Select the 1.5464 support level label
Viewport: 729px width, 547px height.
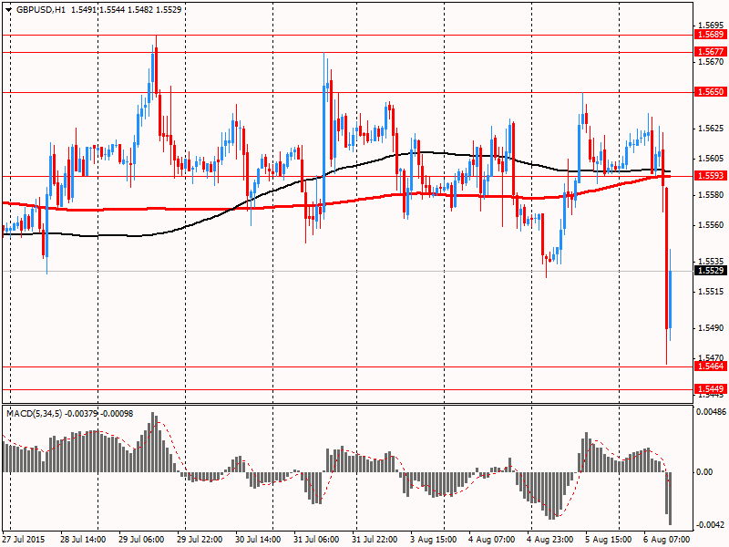[x=710, y=366]
